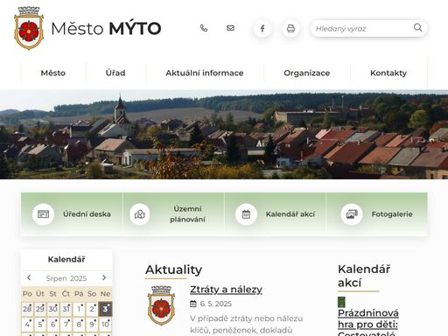Click the print page icon
The width and height of the screenshot is (448, 336).
pyautogui.click(x=290, y=29)
